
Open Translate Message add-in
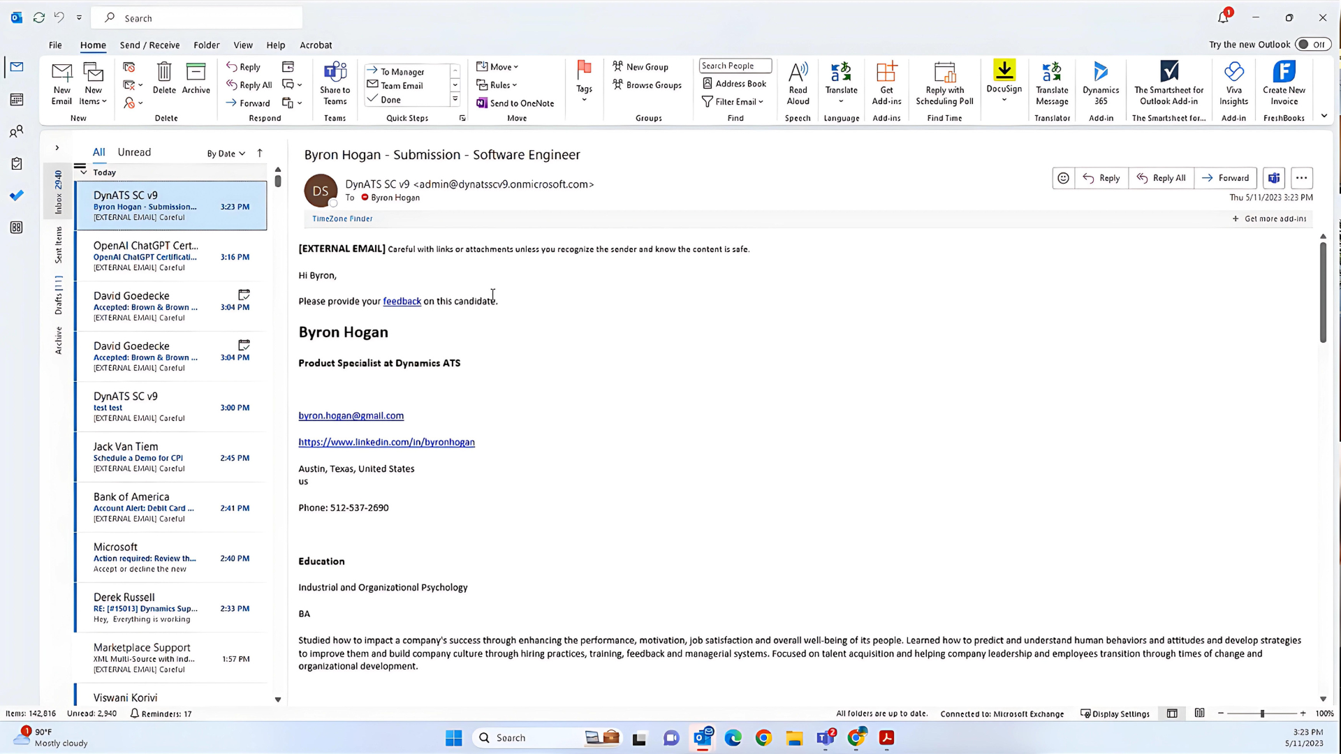tap(1052, 83)
